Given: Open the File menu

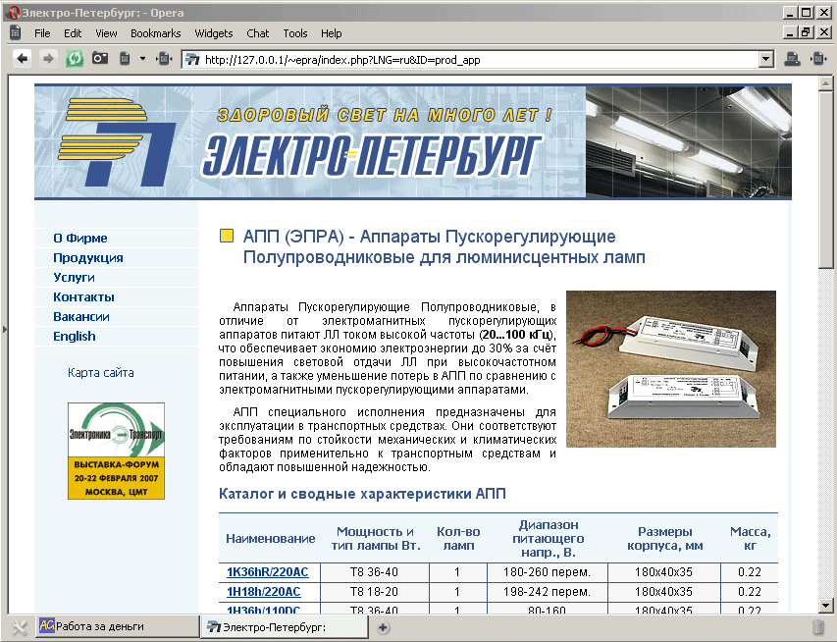Looking at the screenshot, I should click(x=42, y=33).
